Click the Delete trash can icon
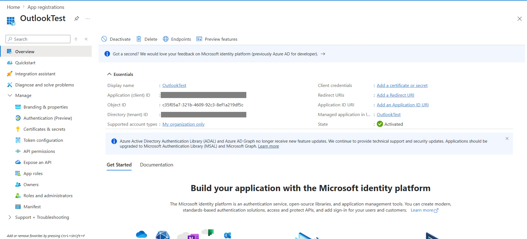Viewport: 527px width, 239px height. click(x=139, y=39)
